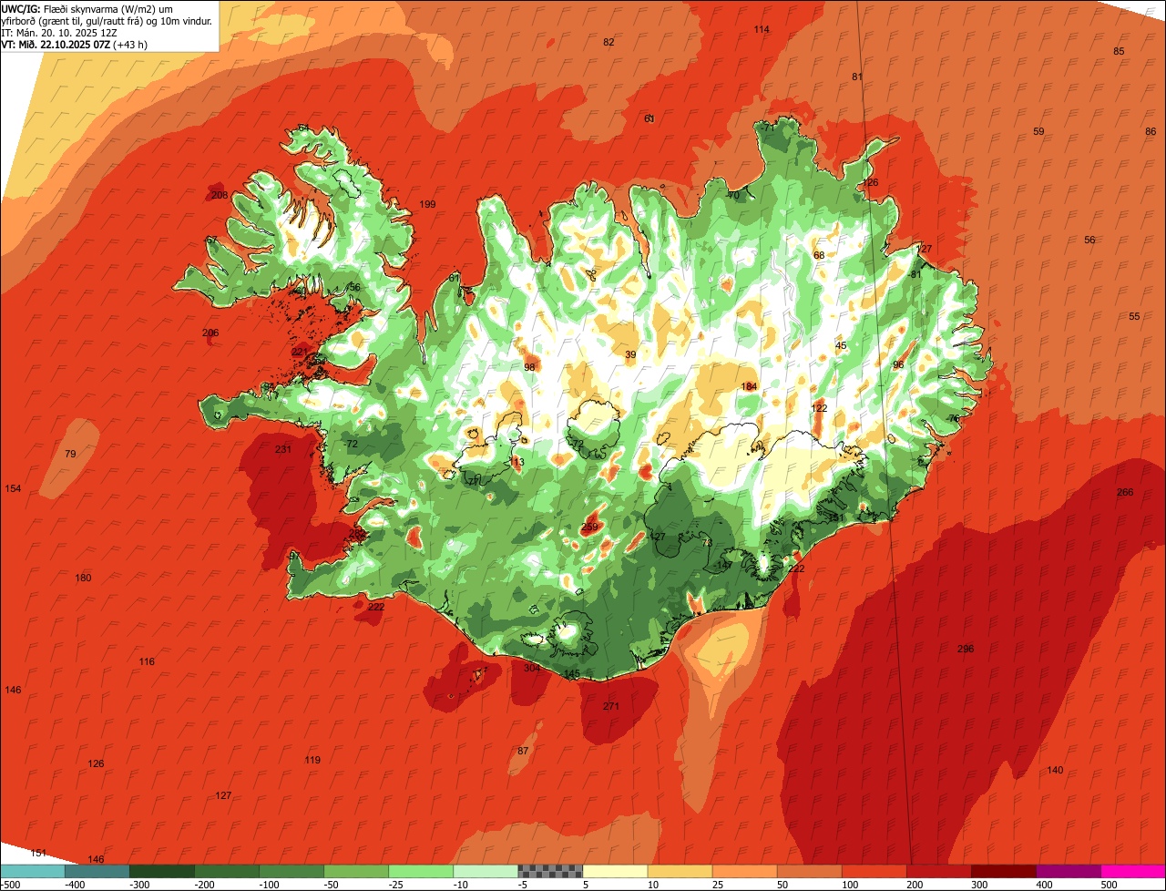The height and width of the screenshot is (891, 1166).
Task: Click the map value "114" near top edge
Action: (x=762, y=29)
